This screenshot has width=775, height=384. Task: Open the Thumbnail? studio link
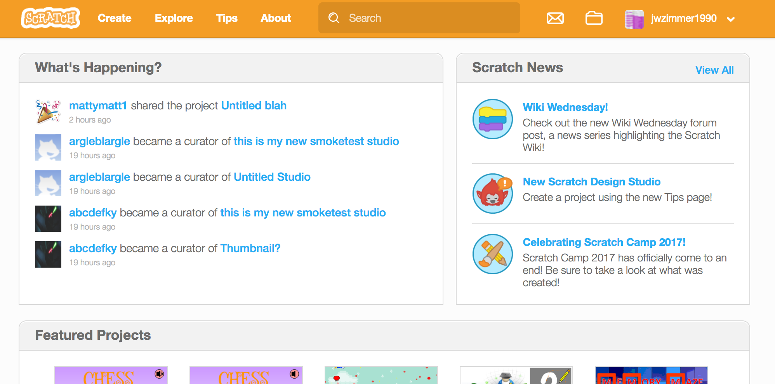click(250, 248)
